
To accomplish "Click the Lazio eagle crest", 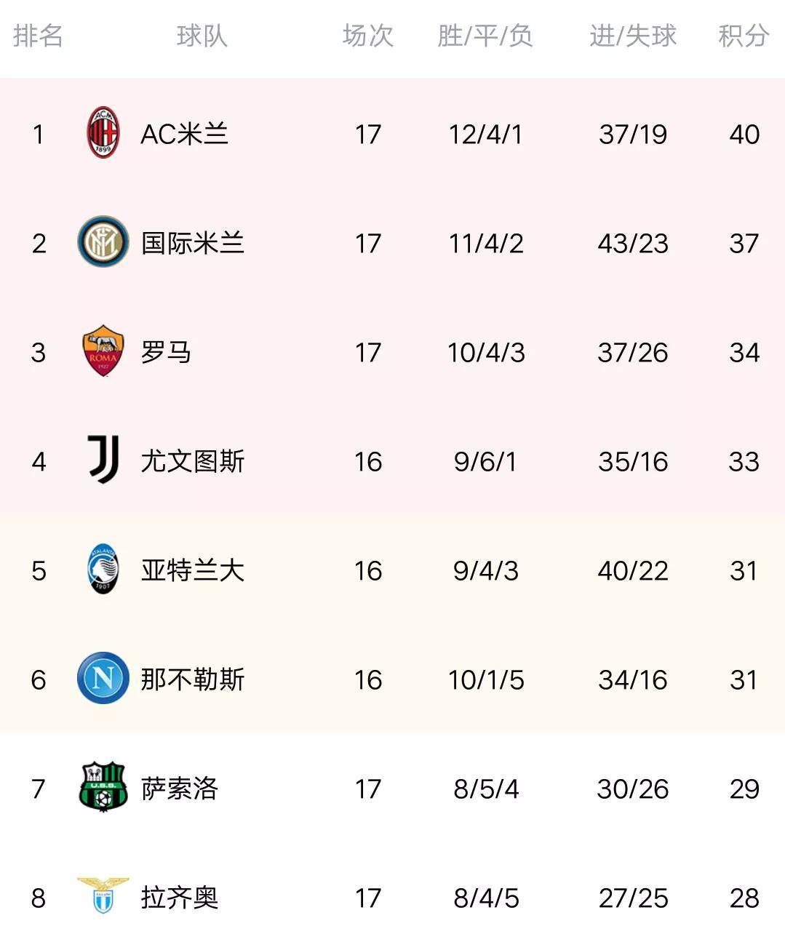I will (x=103, y=896).
